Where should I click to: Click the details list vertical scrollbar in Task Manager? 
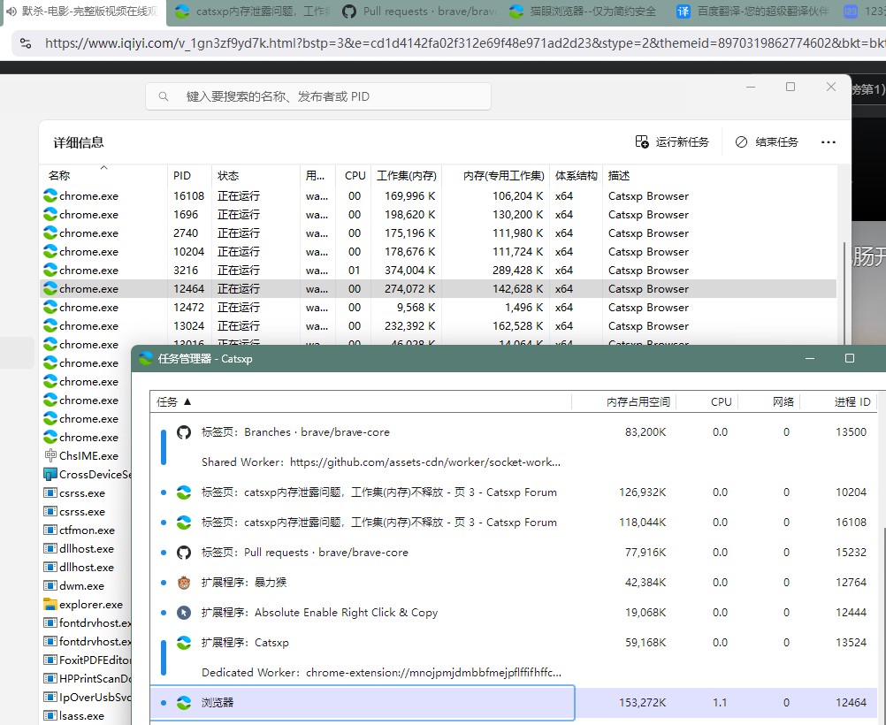click(x=844, y=294)
